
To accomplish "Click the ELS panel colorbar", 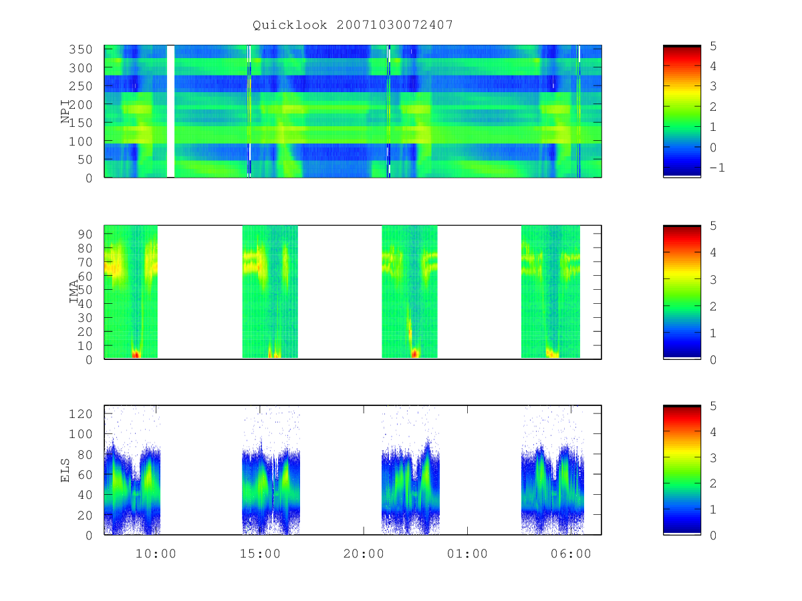I will (x=682, y=470).
